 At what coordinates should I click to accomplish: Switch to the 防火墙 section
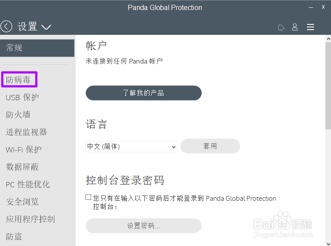pos(18,115)
